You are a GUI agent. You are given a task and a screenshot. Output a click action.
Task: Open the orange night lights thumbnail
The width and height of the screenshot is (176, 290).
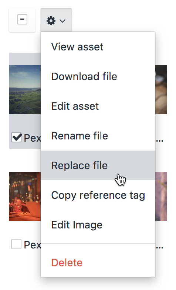pos(25,197)
